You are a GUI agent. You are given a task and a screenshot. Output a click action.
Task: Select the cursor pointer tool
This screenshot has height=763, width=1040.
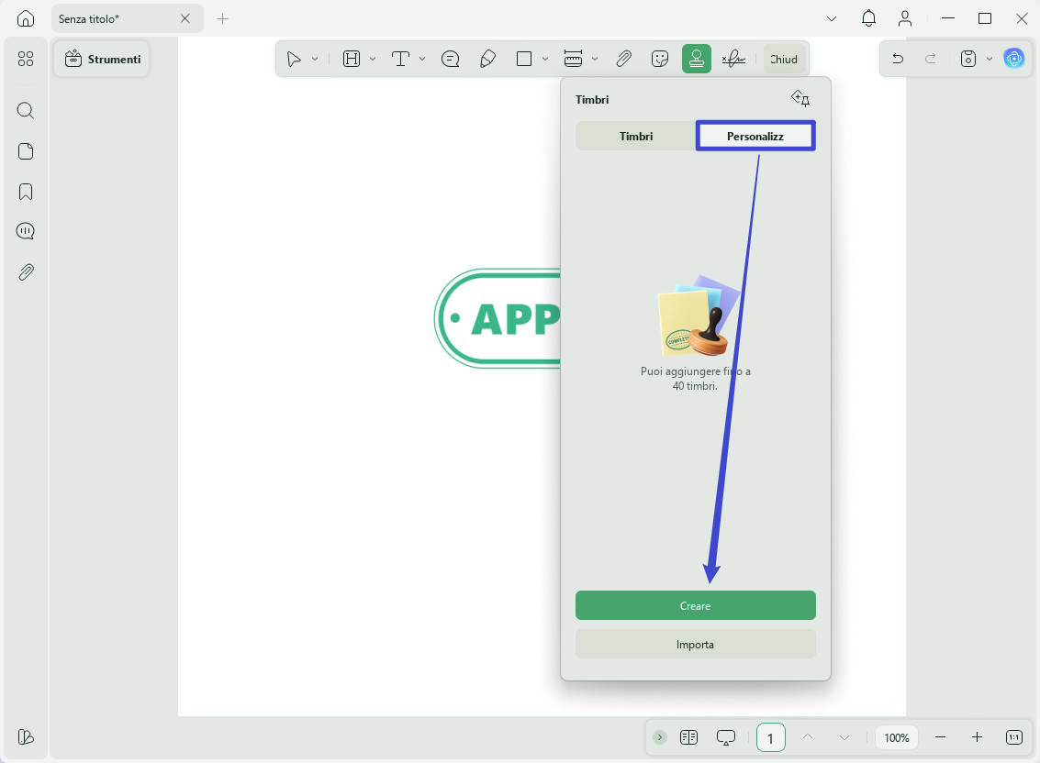[293, 59]
